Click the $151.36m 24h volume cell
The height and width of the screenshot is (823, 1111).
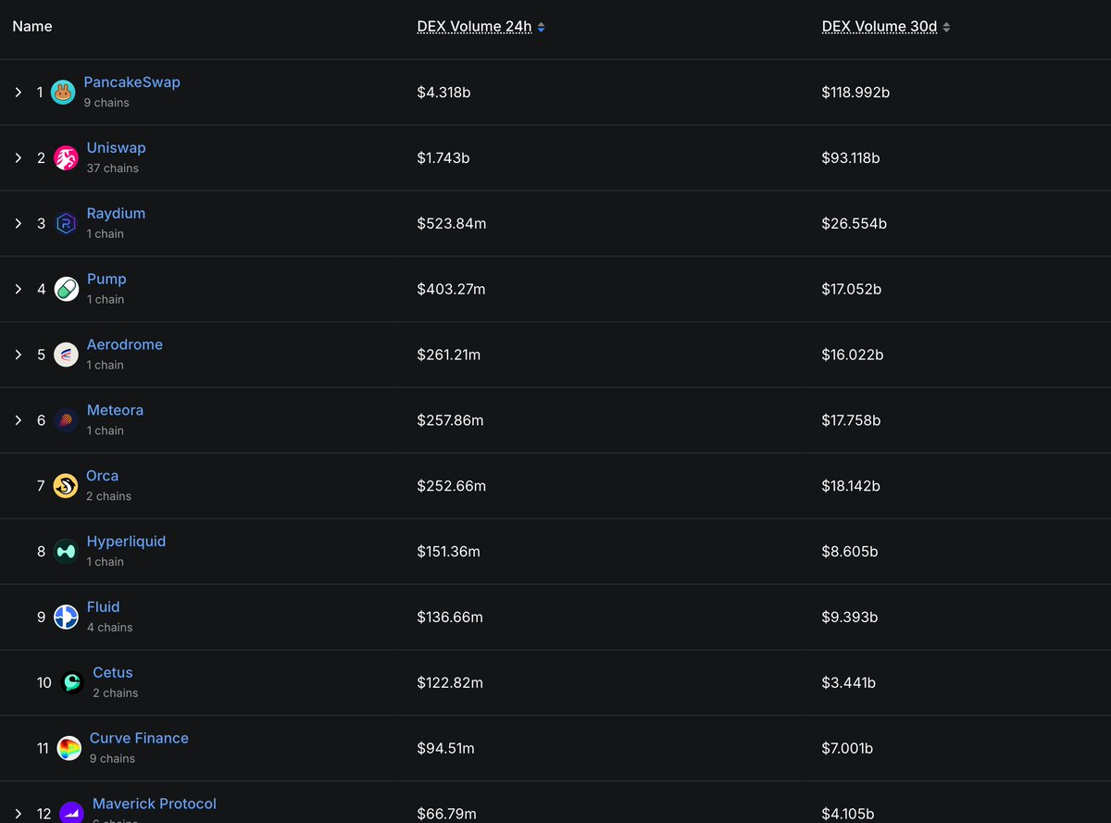[x=448, y=552]
